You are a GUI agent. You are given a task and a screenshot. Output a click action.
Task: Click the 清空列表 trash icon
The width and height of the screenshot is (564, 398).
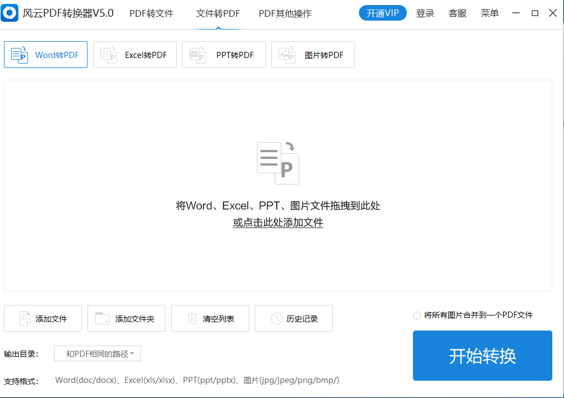(x=192, y=318)
